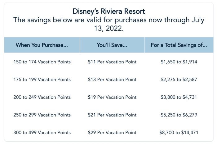Select the $1,650 to $1,914 savings cell
This screenshot has width=217, height=146.
179,62
